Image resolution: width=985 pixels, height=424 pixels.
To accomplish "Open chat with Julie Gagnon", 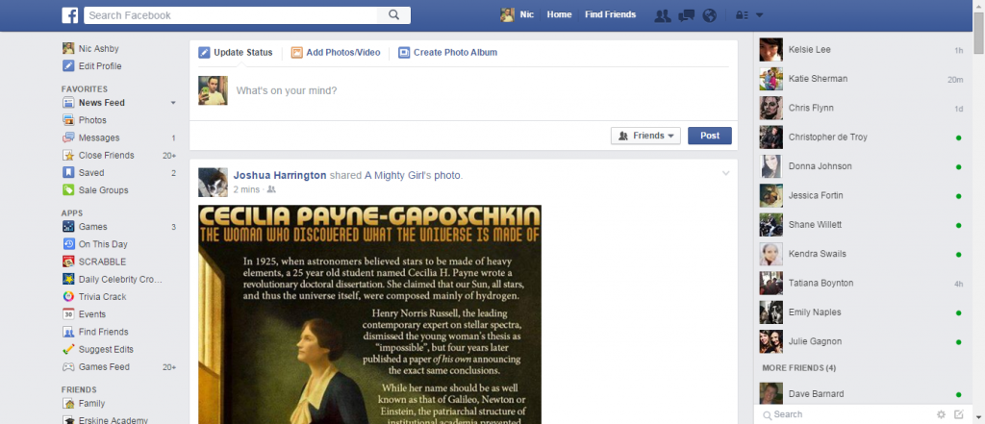I will (862, 341).
